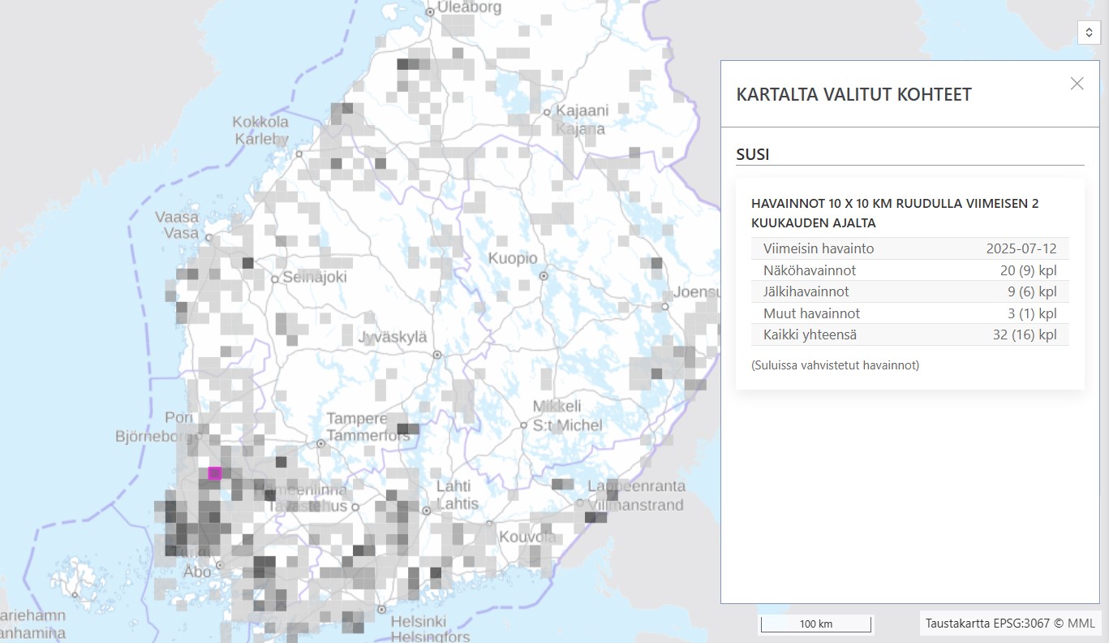
Task: Select the Jälkihavainnot row in table
Action: click(909, 291)
